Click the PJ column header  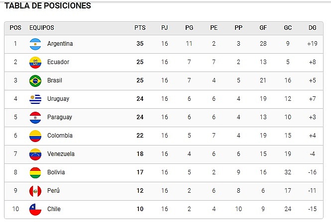coord(164,28)
